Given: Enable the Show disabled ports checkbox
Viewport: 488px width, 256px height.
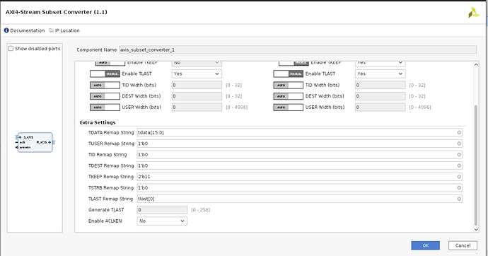Looking at the screenshot, I should 11,49.
